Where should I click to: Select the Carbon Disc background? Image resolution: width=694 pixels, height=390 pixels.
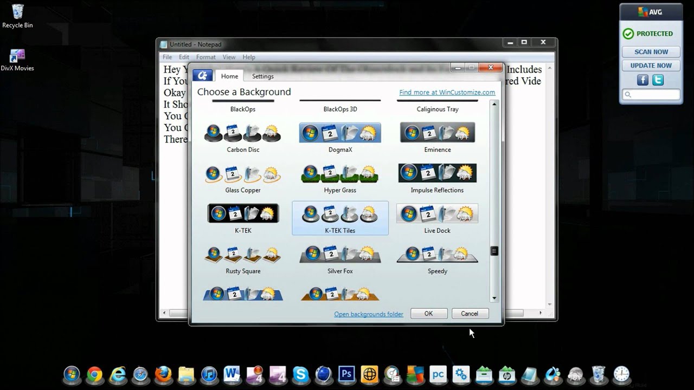243,138
